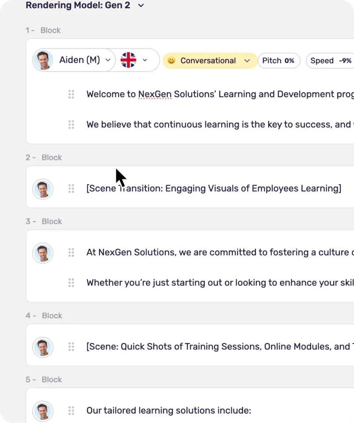Click the drag handle beside 'At NexGen Solutions'

[x=71, y=253]
